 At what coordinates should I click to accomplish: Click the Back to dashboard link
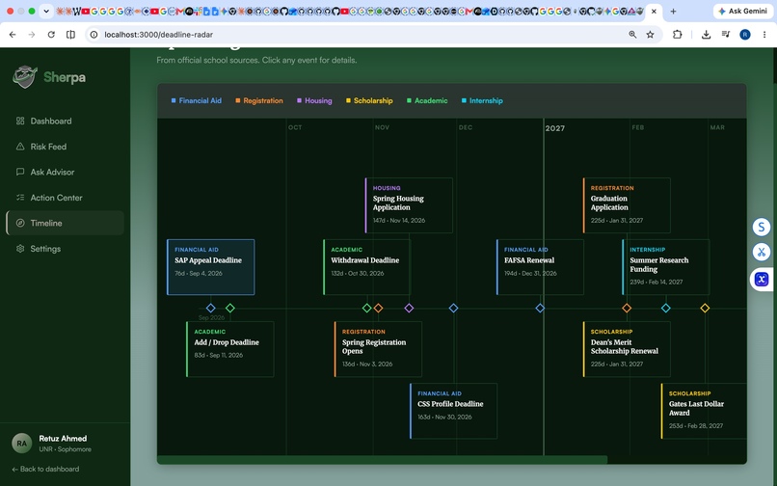45,470
